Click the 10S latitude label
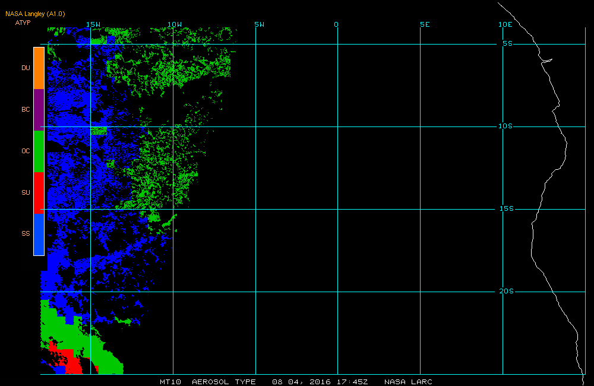594x386 pixels. (x=505, y=126)
